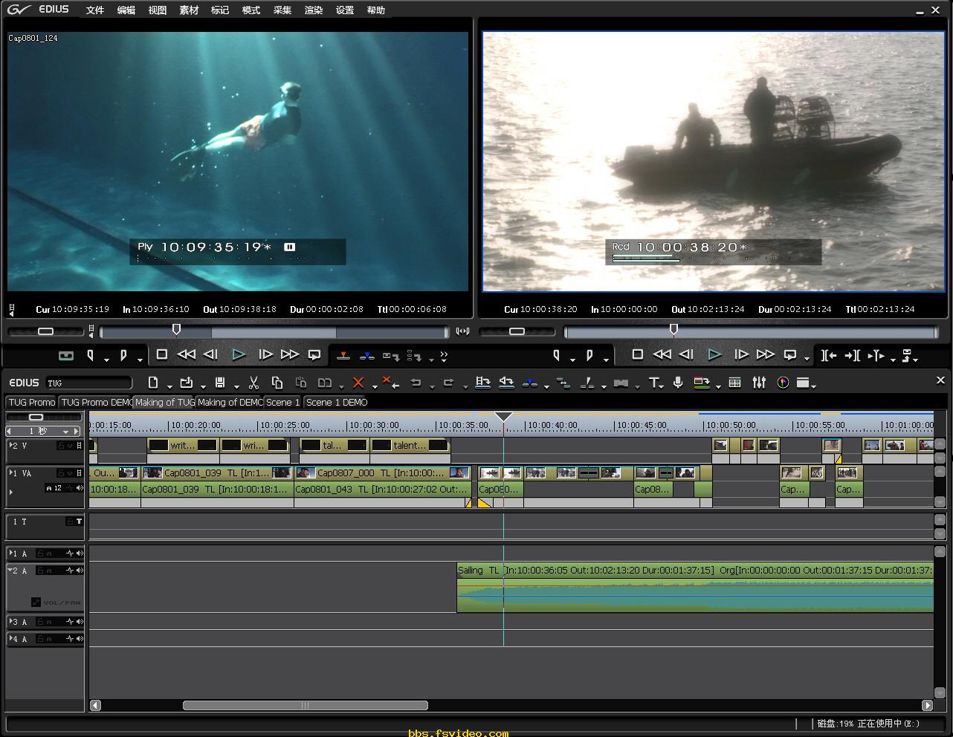The image size is (953, 737).
Task: Open the 渲染 menu
Action: [314, 10]
